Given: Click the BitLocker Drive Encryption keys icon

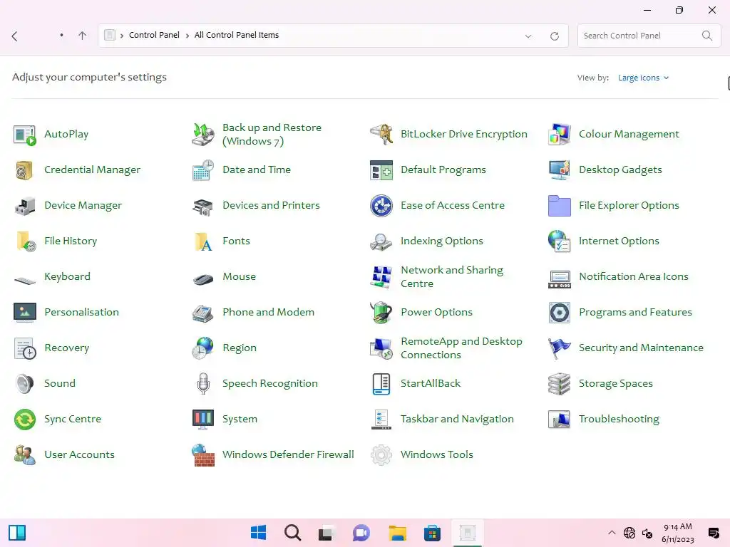Looking at the screenshot, I should click(381, 135).
